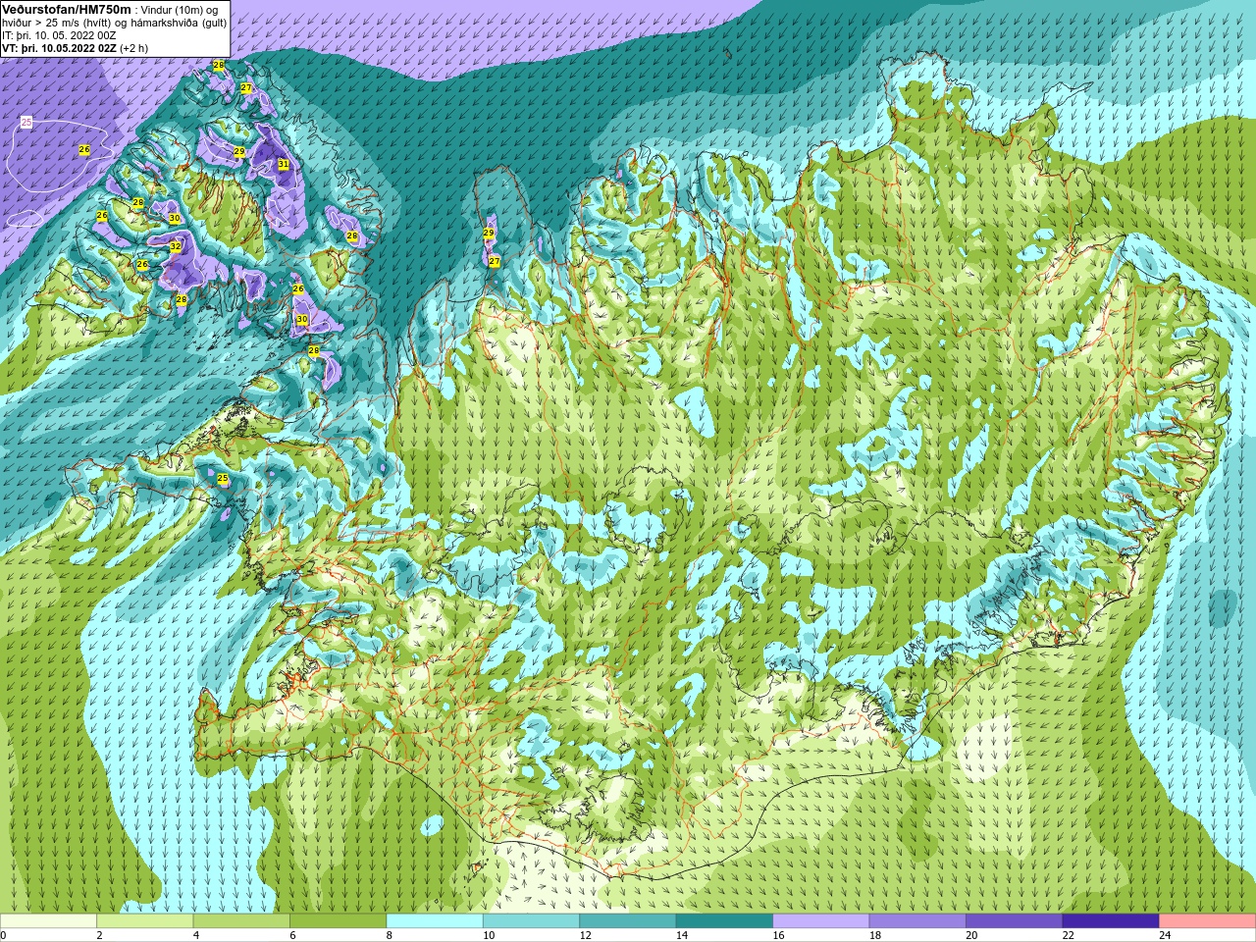This screenshot has width=1256, height=942.
Task: Select the 0–2 m/s pale yellow legend swatch
Action: point(48,921)
